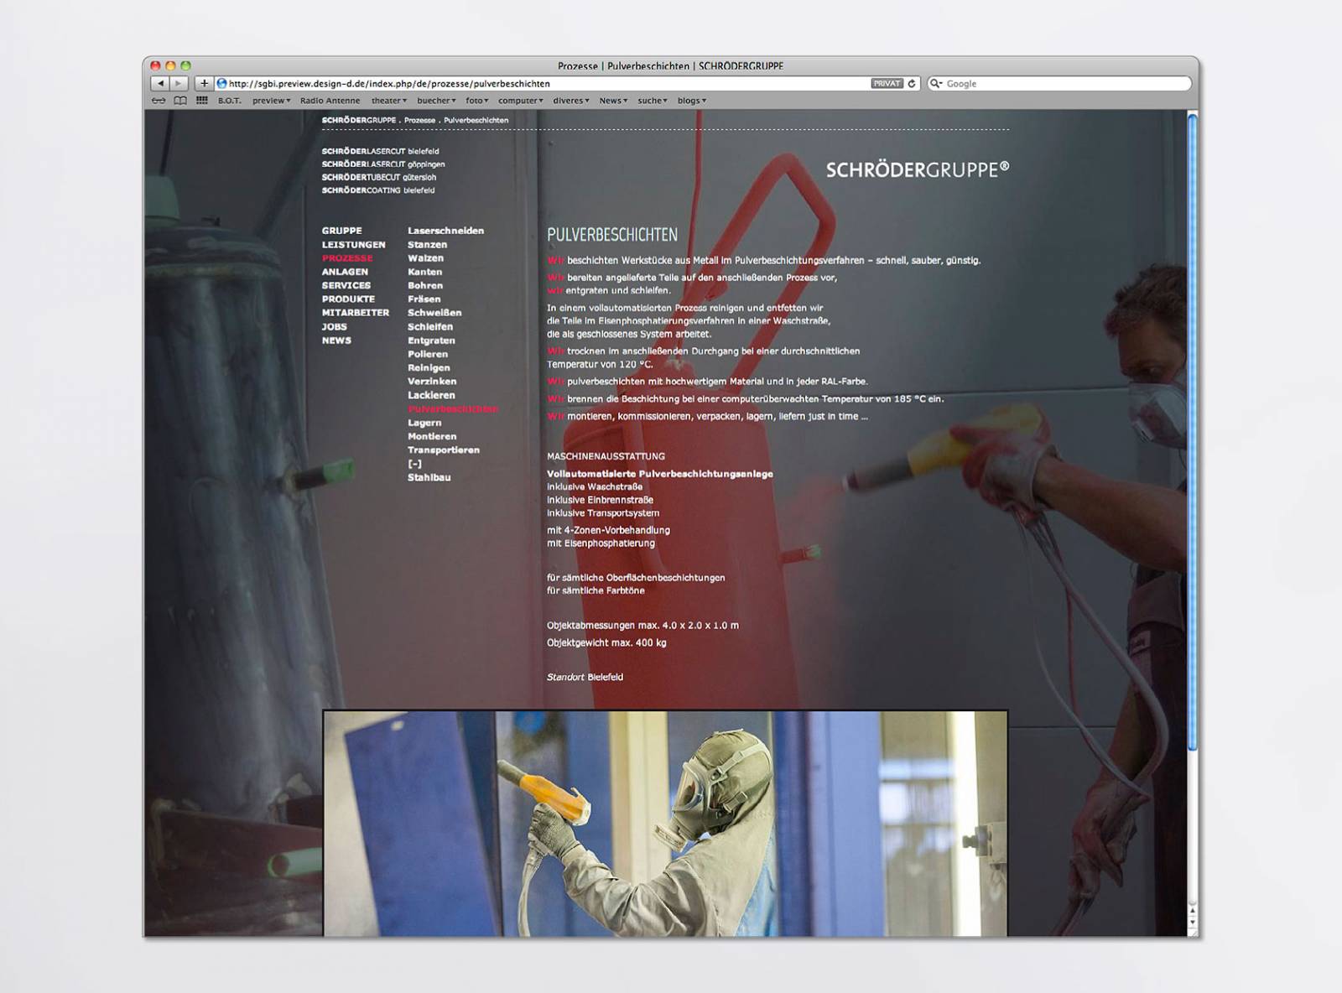This screenshot has width=1342, height=993.
Task: Select Bohren in the process submenu
Action: 425,285
